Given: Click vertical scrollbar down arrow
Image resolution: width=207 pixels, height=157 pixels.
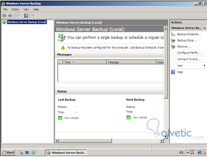Looking at the screenshot, I should [166, 137].
